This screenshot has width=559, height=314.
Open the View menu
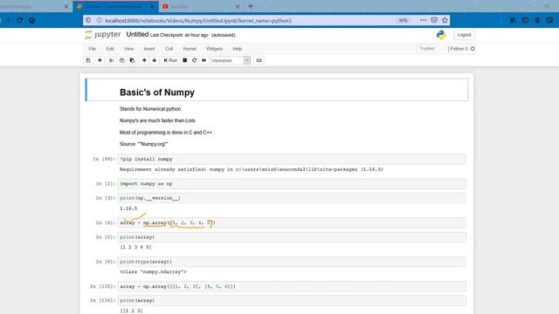[x=128, y=49]
